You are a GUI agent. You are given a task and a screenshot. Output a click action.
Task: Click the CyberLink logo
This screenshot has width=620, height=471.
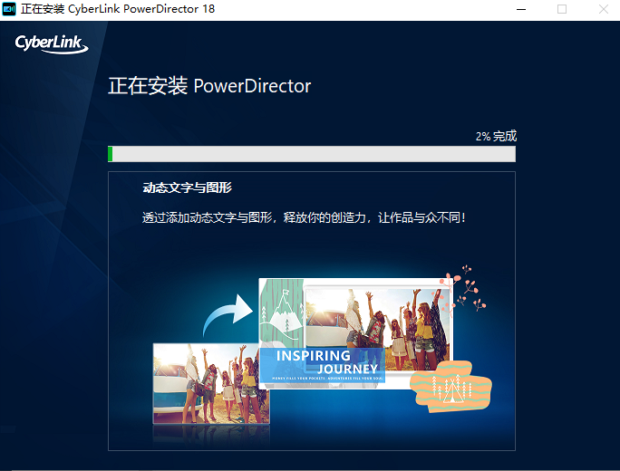coord(52,43)
